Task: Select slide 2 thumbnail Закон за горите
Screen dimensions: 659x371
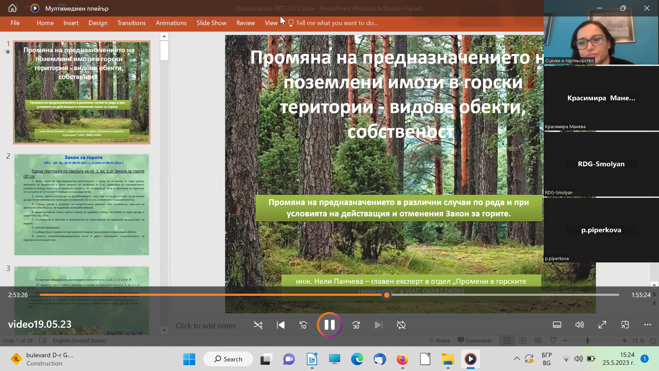Action: point(82,205)
